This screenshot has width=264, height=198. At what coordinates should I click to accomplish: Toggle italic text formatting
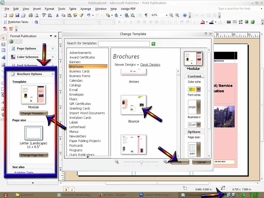[x=125, y=22]
